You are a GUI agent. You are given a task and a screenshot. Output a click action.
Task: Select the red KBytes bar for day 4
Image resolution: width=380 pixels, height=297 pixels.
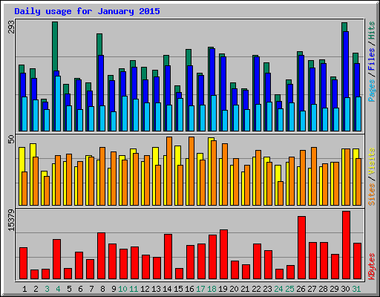(x=56, y=259)
